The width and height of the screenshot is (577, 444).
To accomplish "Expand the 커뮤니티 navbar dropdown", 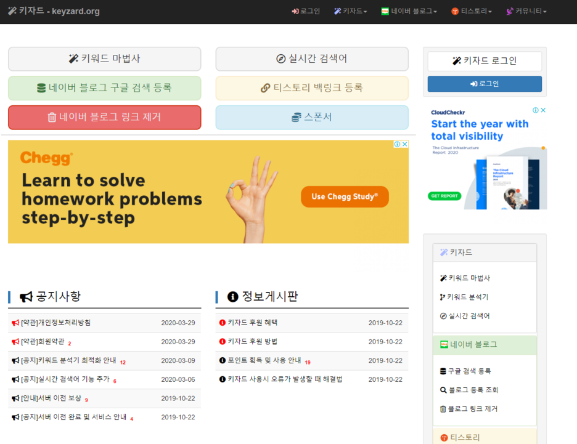I will coord(526,12).
